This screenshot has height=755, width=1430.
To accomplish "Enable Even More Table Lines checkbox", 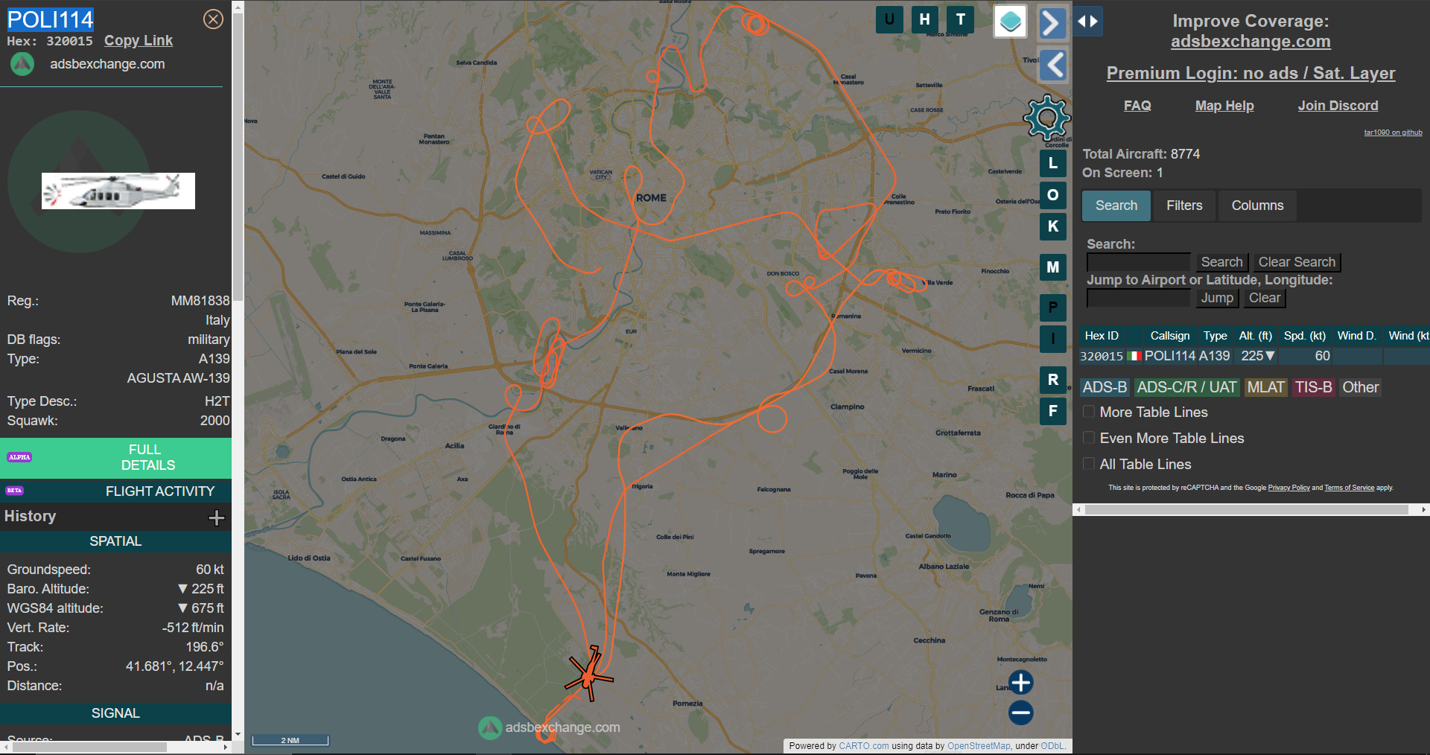I will 1089,438.
